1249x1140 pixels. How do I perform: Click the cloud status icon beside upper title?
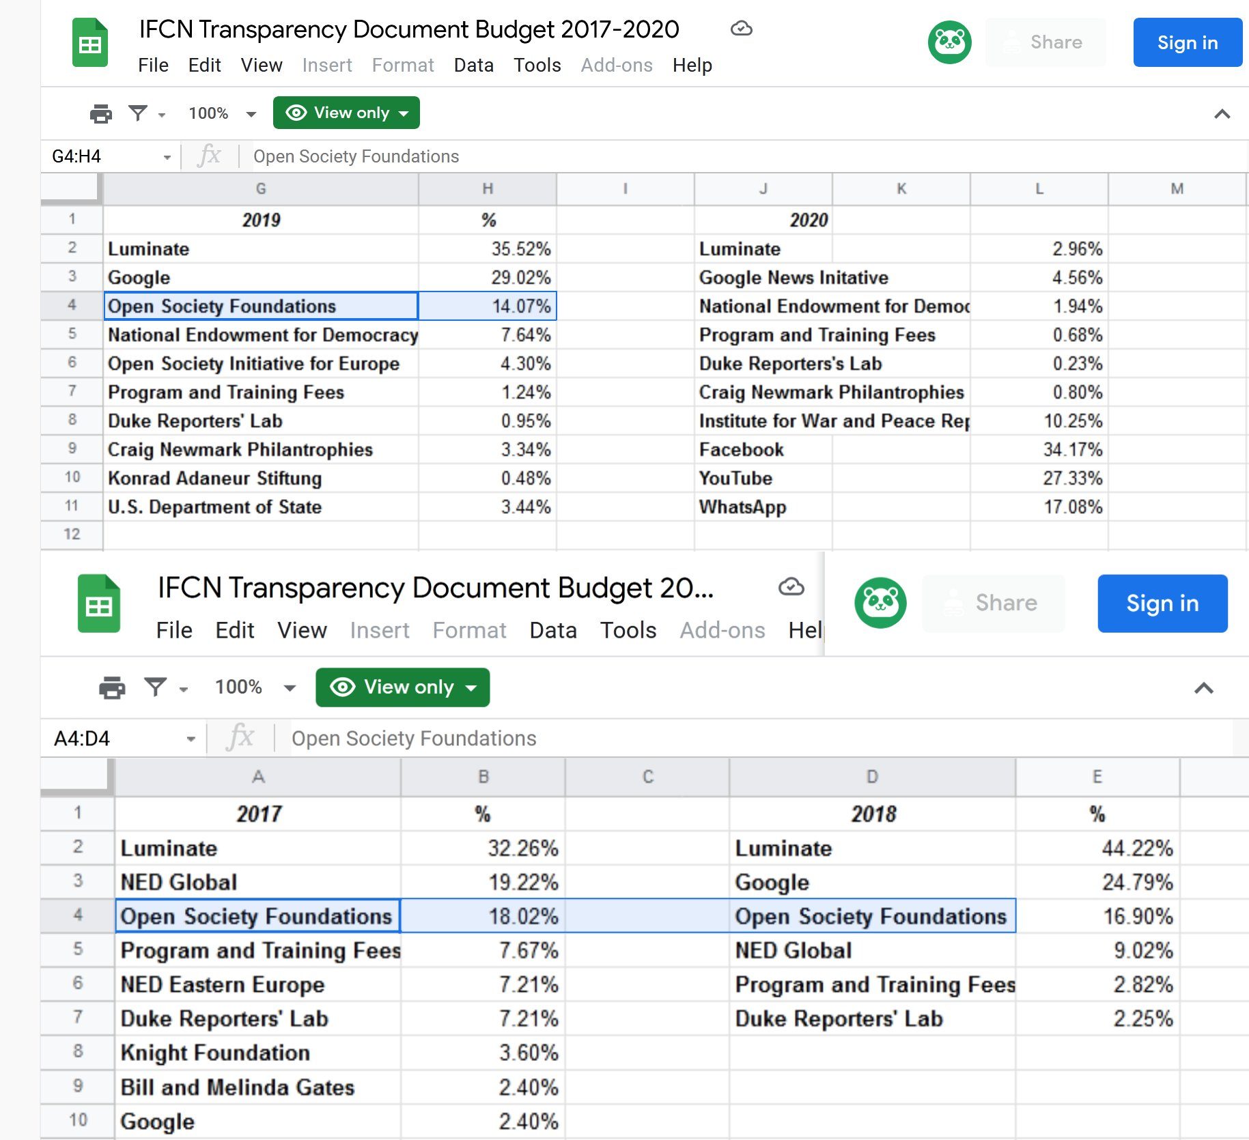point(741,29)
